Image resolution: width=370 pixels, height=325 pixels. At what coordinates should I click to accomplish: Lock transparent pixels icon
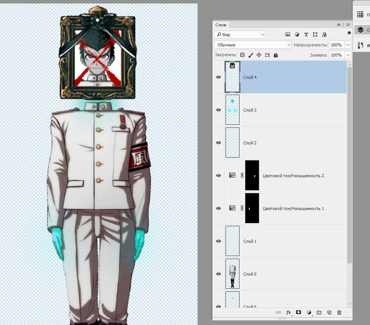point(243,55)
